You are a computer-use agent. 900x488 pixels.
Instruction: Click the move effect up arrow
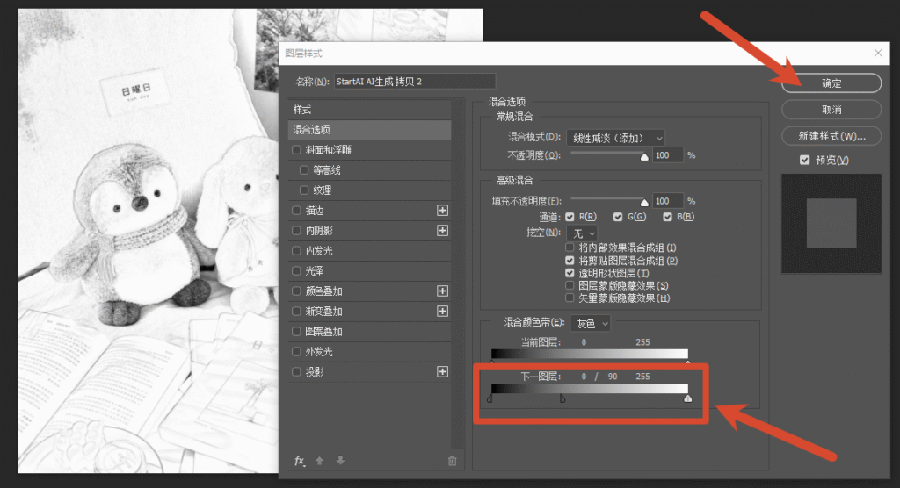pos(320,461)
